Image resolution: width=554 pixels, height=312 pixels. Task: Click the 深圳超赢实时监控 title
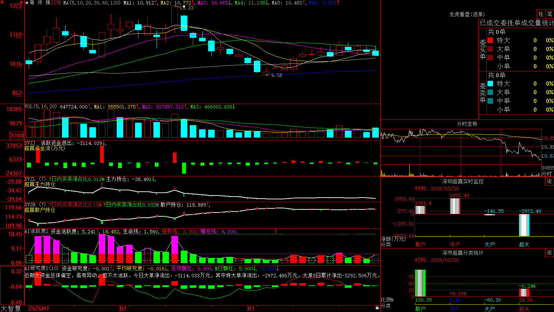(x=463, y=181)
